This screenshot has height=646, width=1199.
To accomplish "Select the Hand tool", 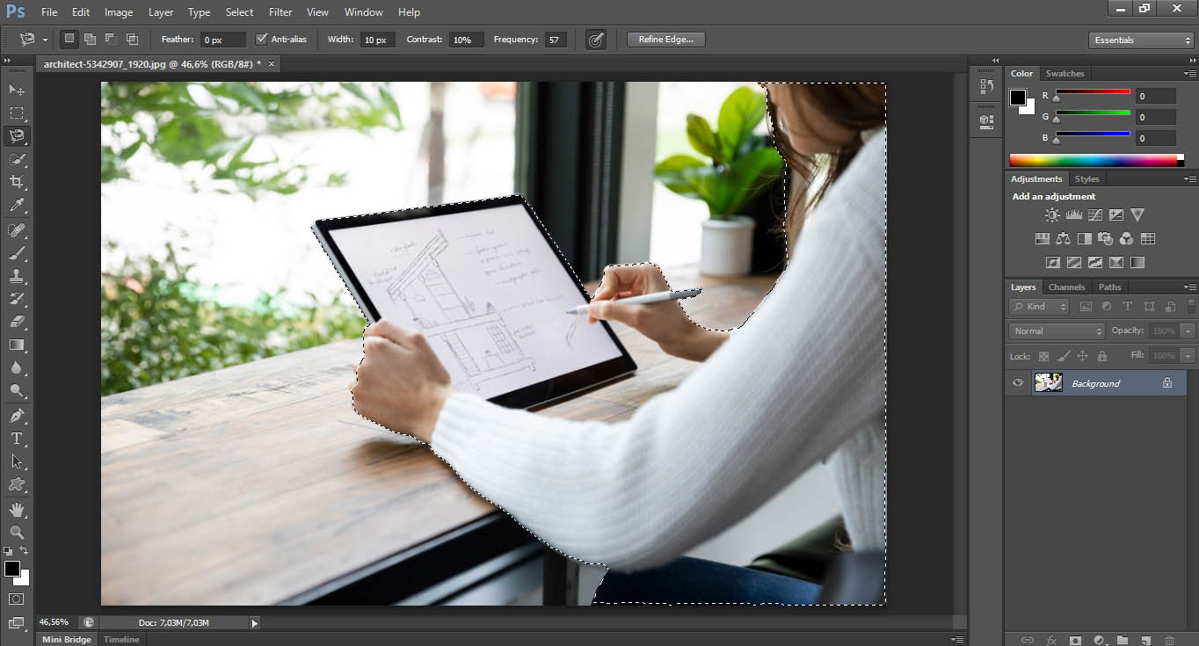I will click(16, 509).
